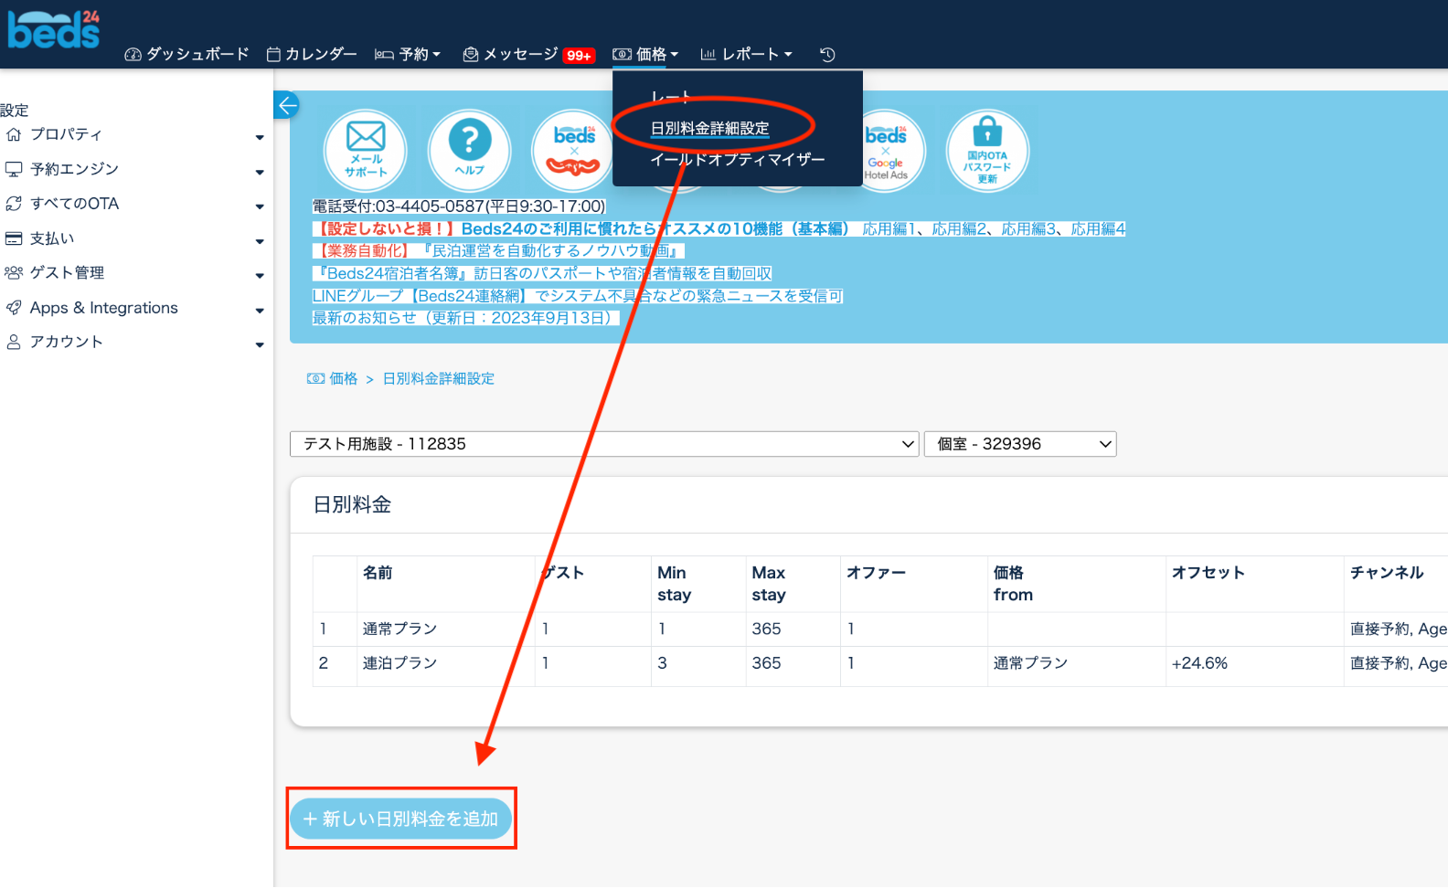Click the Beds24 red ribbon circle icon
This screenshot has height=888, width=1448.
(x=573, y=151)
